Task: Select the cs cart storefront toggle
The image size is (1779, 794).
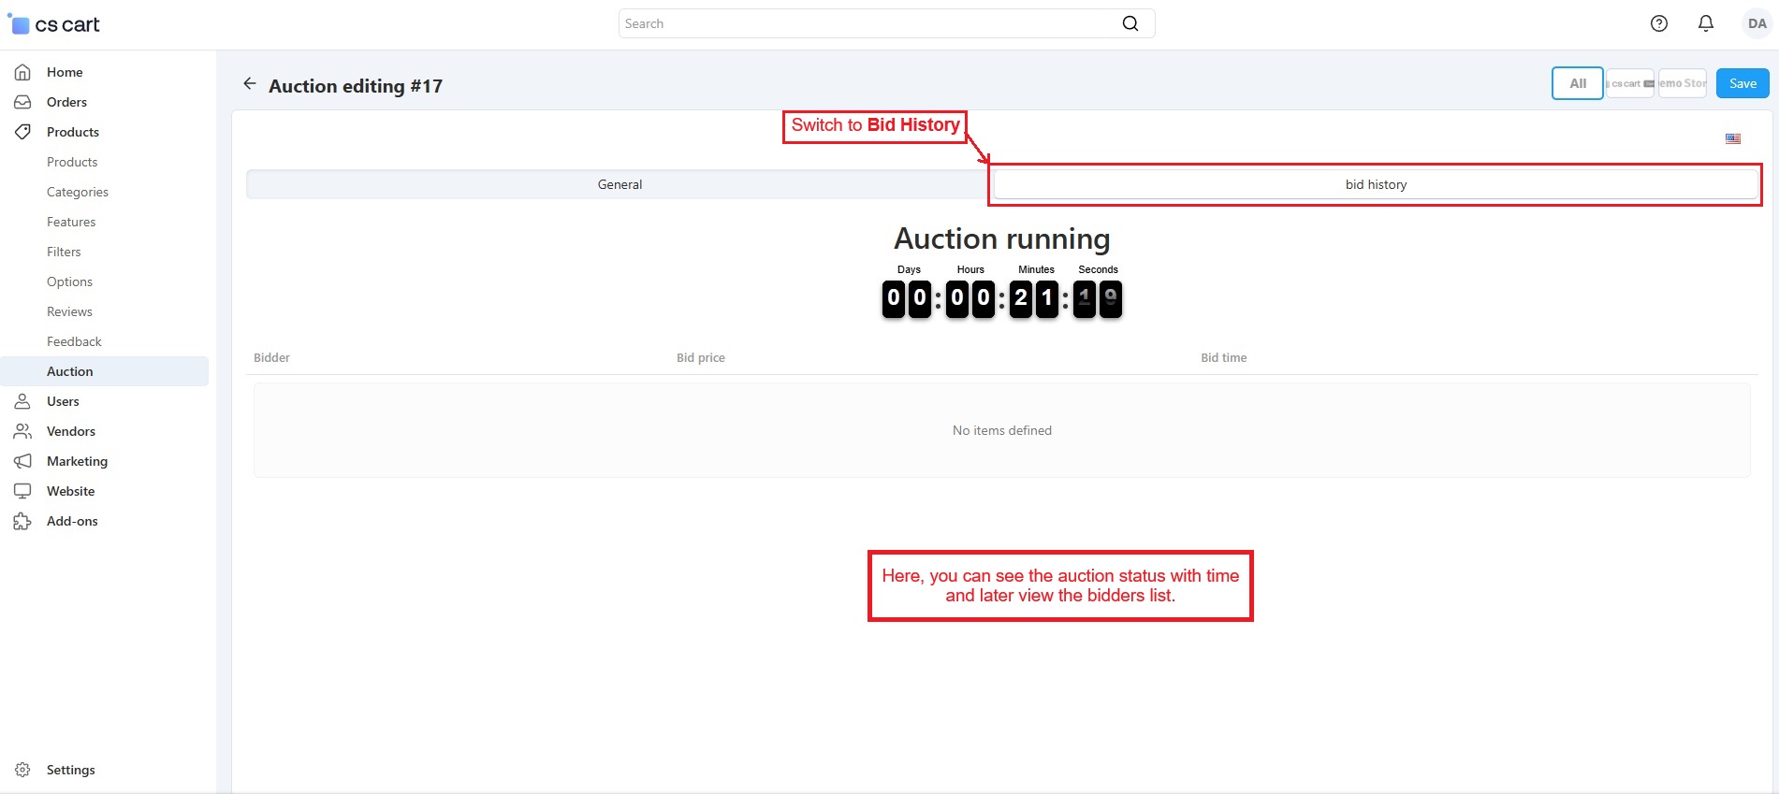Action: [x=1629, y=83]
